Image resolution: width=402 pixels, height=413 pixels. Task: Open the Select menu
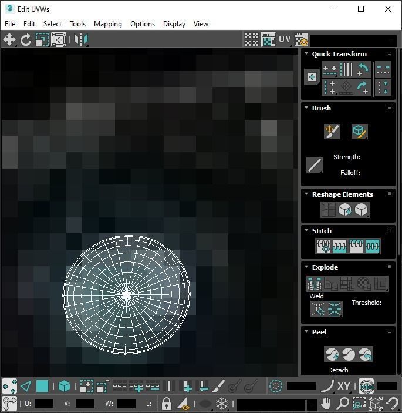point(52,24)
